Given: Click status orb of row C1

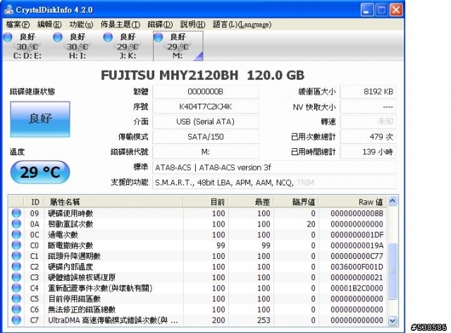Looking at the screenshot, I should coord(16,256).
